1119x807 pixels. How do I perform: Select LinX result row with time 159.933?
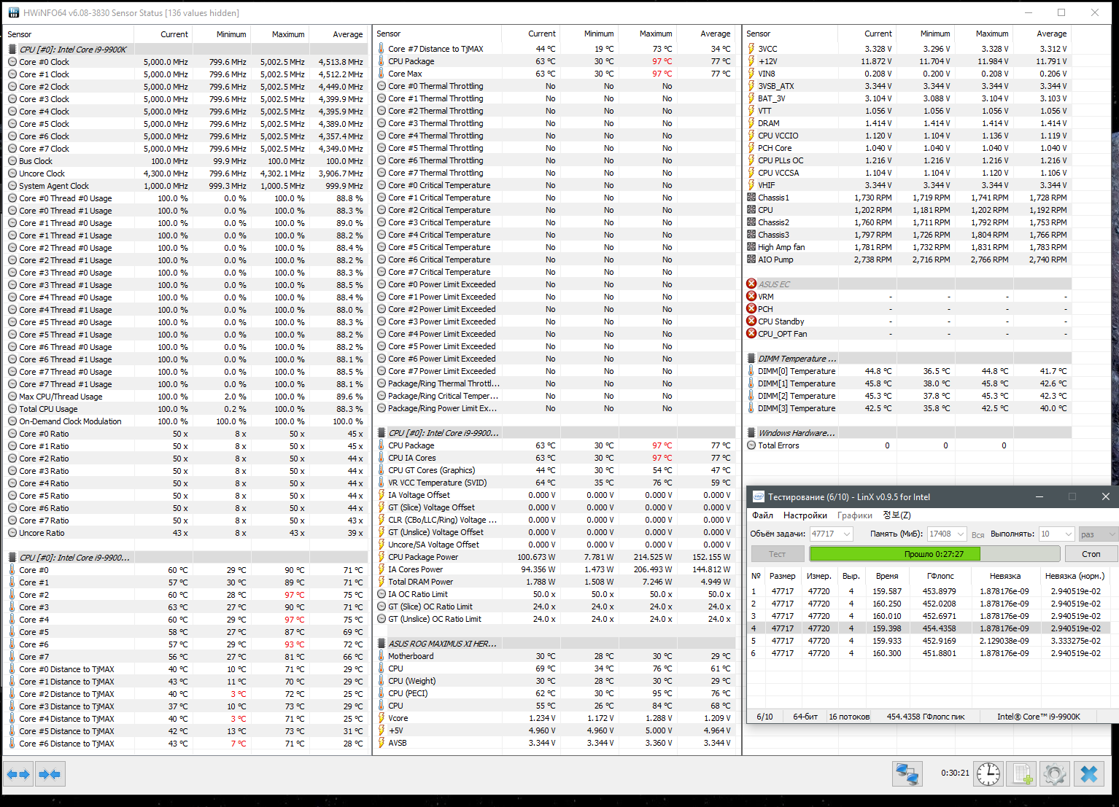(x=930, y=641)
